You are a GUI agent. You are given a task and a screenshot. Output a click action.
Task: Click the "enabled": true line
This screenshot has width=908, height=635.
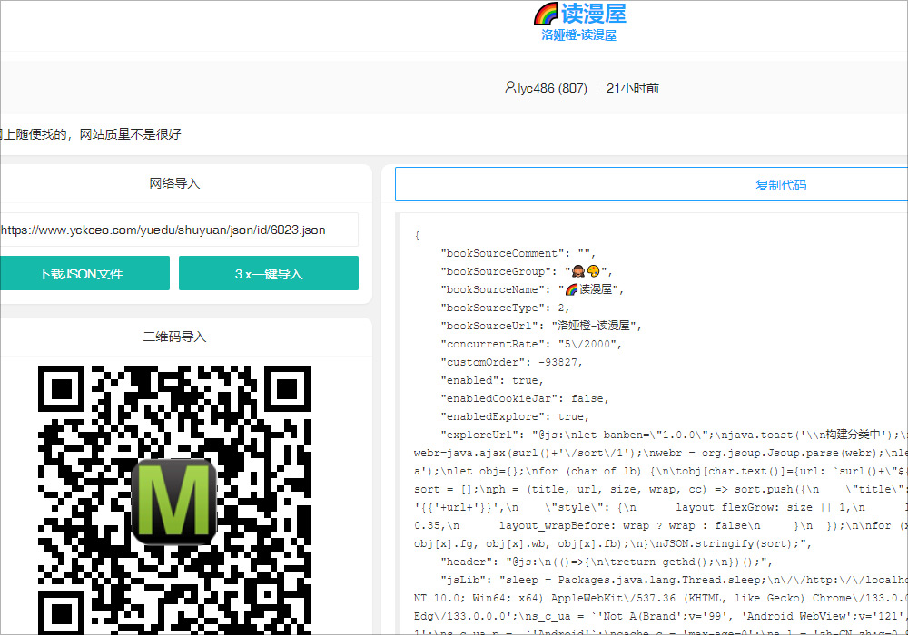pos(492,380)
